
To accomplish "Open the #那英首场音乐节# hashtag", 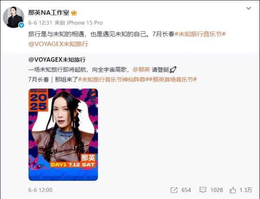I will pos(172,80).
